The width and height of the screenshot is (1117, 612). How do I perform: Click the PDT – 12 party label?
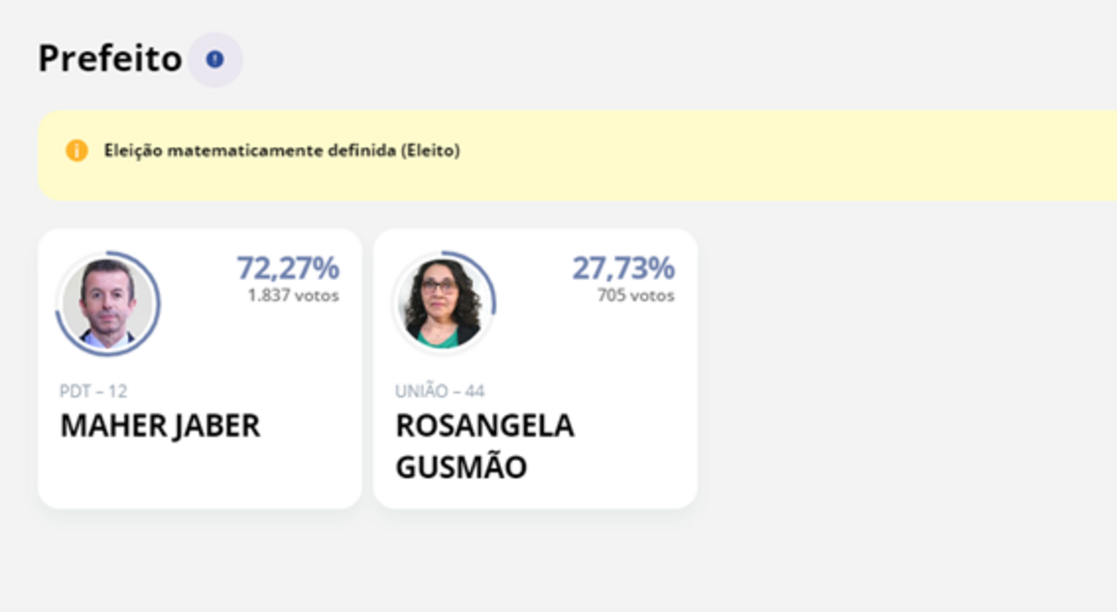pos(93,391)
